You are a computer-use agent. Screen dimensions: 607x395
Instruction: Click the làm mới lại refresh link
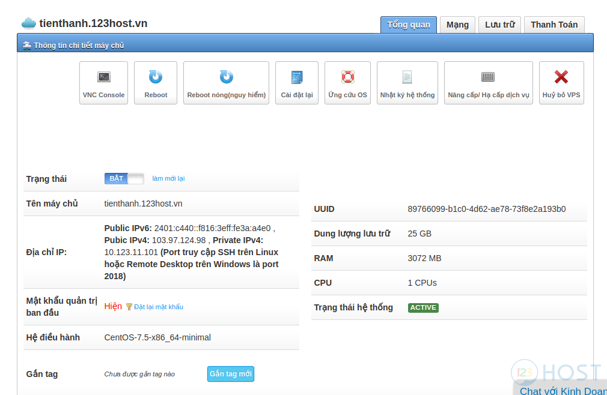(168, 178)
